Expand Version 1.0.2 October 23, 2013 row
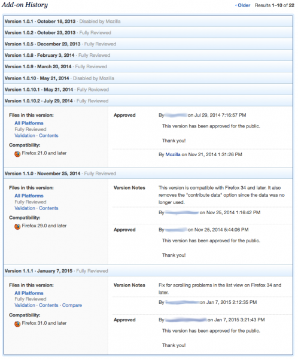 pos(148,32)
